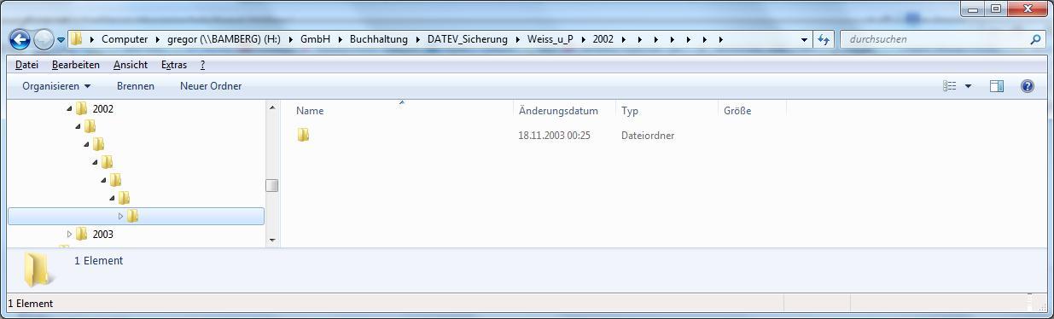Open the Organisieren dropdown
This screenshot has width=1054, height=319.
click(x=56, y=86)
